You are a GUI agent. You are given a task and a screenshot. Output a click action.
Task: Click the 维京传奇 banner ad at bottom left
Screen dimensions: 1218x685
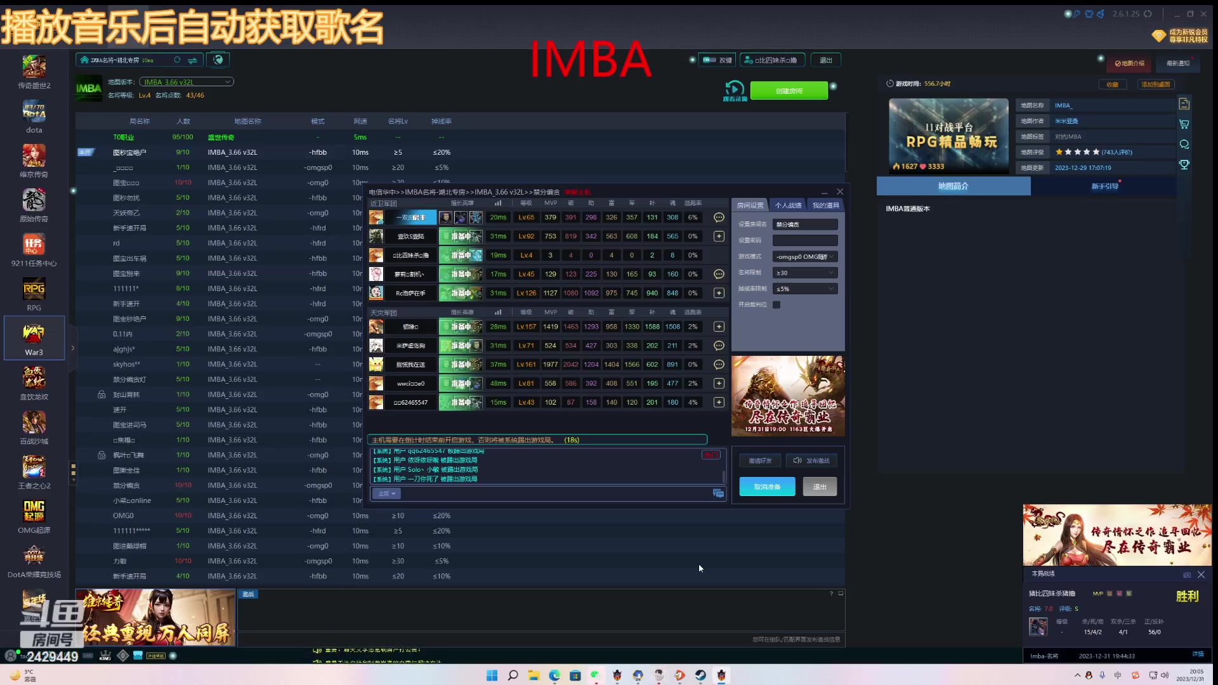tap(155, 617)
